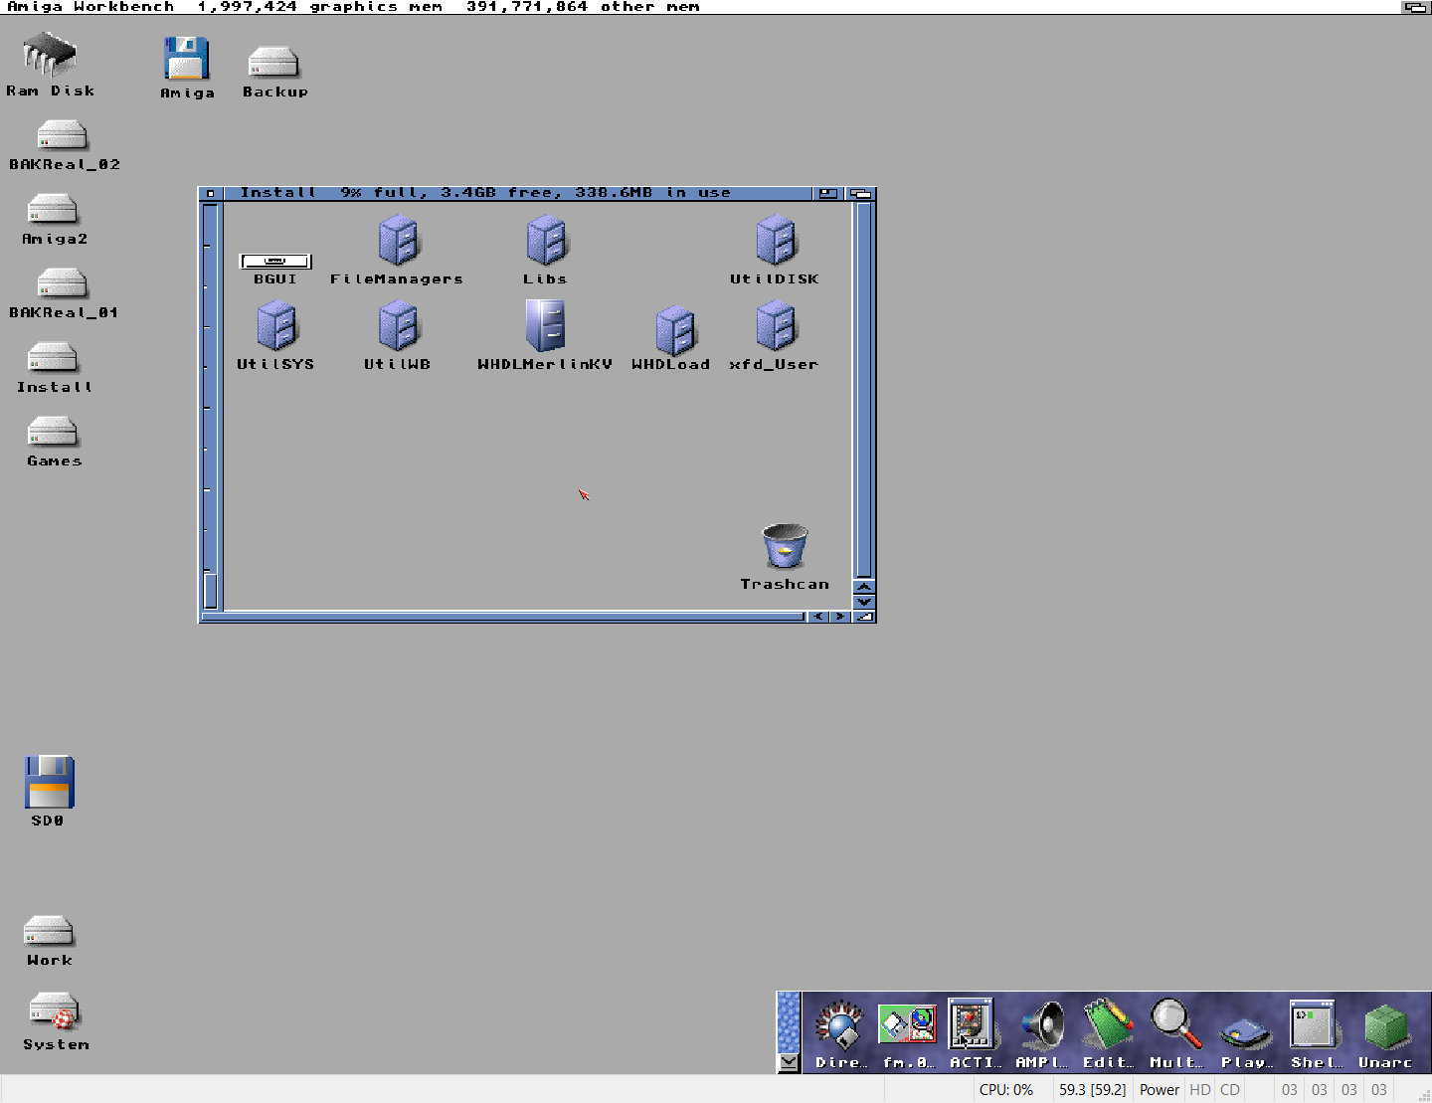Click the Install window scroll-left arrow
Image resolution: width=1432 pixels, height=1103 pixels.
[817, 617]
